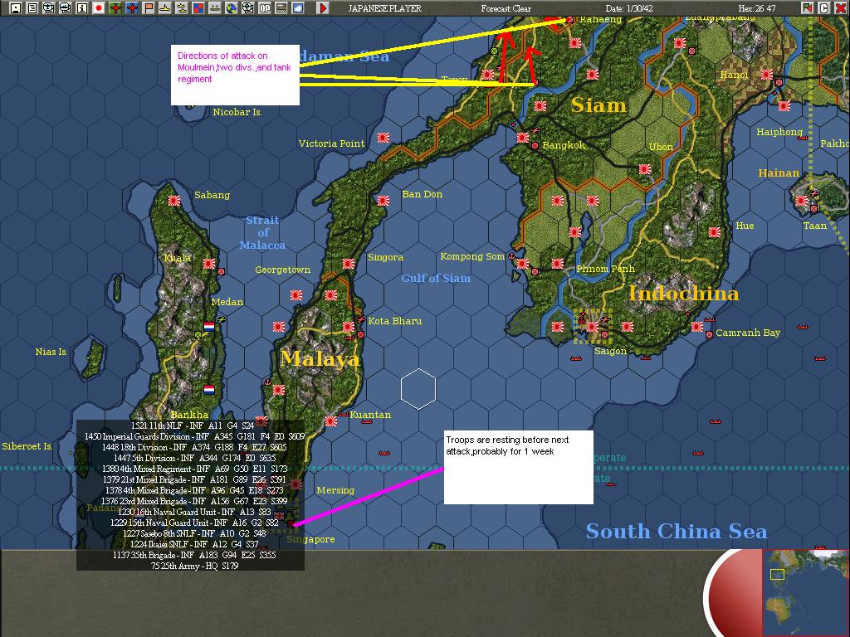Click the Phnom Penh city label

click(605, 269)
